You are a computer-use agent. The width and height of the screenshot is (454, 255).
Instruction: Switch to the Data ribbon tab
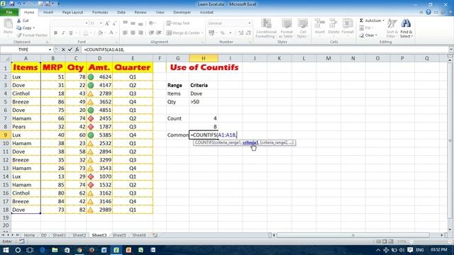point(121,13)
